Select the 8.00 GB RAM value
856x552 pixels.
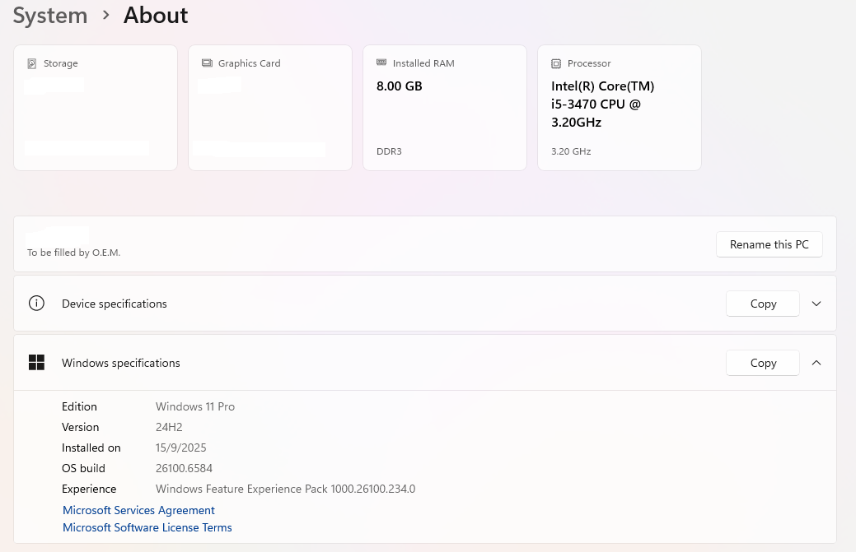399,86
